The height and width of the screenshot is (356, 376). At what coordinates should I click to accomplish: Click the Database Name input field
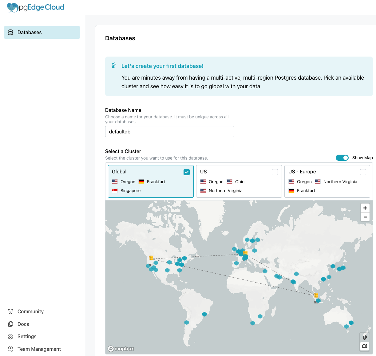pyautogui.click(x=169, y=132)
